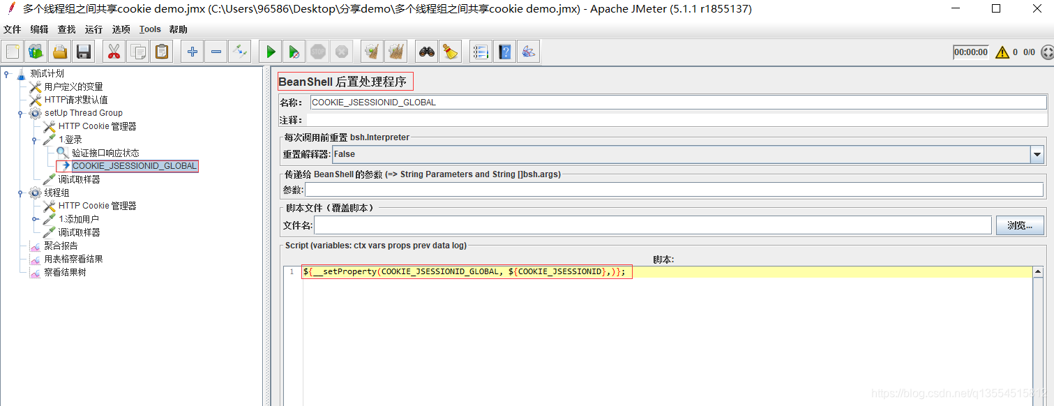Click the 注释 comment input field
Viewport: 1054px width, 406px height.
click(676, 120)
